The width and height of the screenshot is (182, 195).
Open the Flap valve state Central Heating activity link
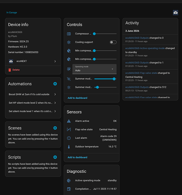coord(141,73)
